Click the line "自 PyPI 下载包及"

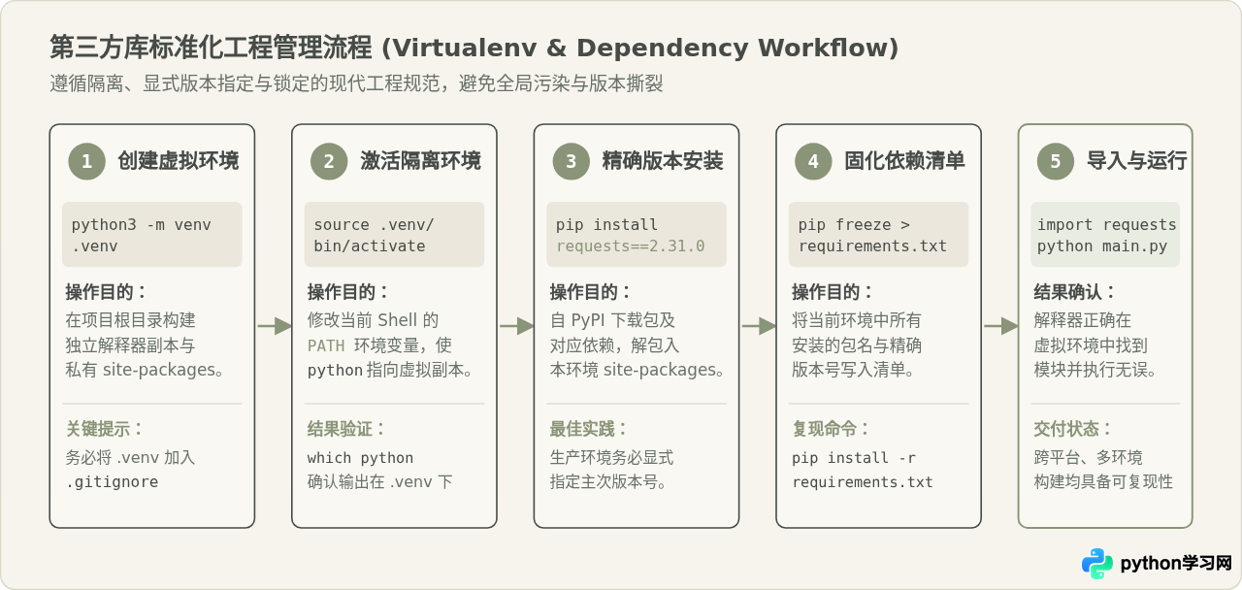(612, 320)
